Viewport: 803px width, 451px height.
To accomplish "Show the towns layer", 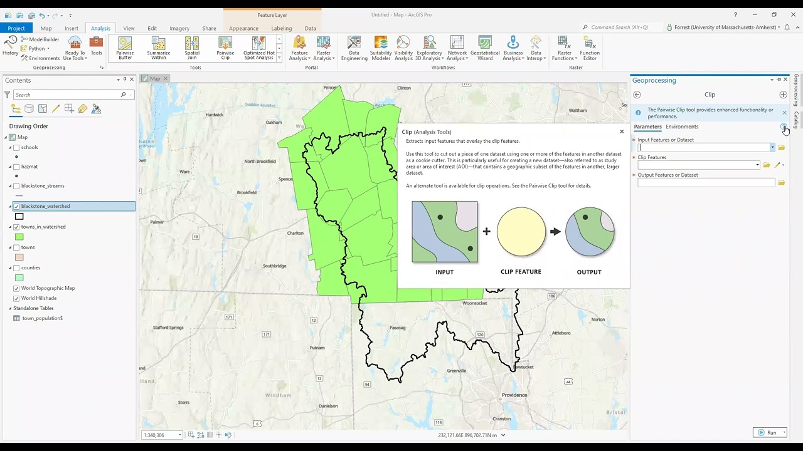I will [16, 247].
